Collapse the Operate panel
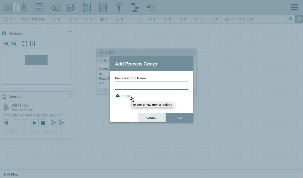Image resolution: width=303 pixels, height=178 pixels. 71,96
